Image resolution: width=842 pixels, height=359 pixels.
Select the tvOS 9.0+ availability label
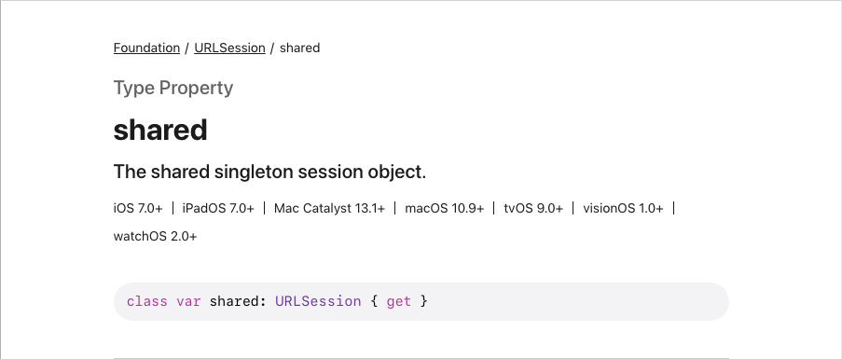[533, 208]
